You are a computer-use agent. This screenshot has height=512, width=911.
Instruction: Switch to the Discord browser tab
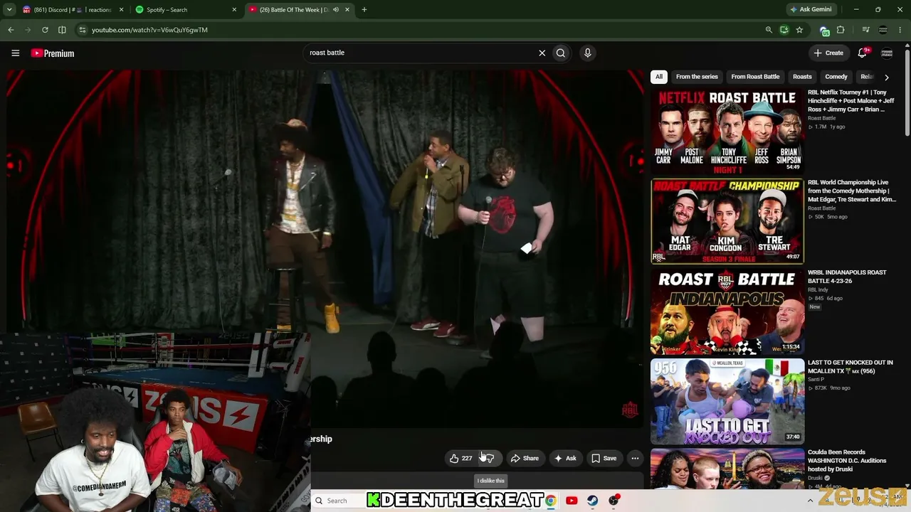point(71,9)
